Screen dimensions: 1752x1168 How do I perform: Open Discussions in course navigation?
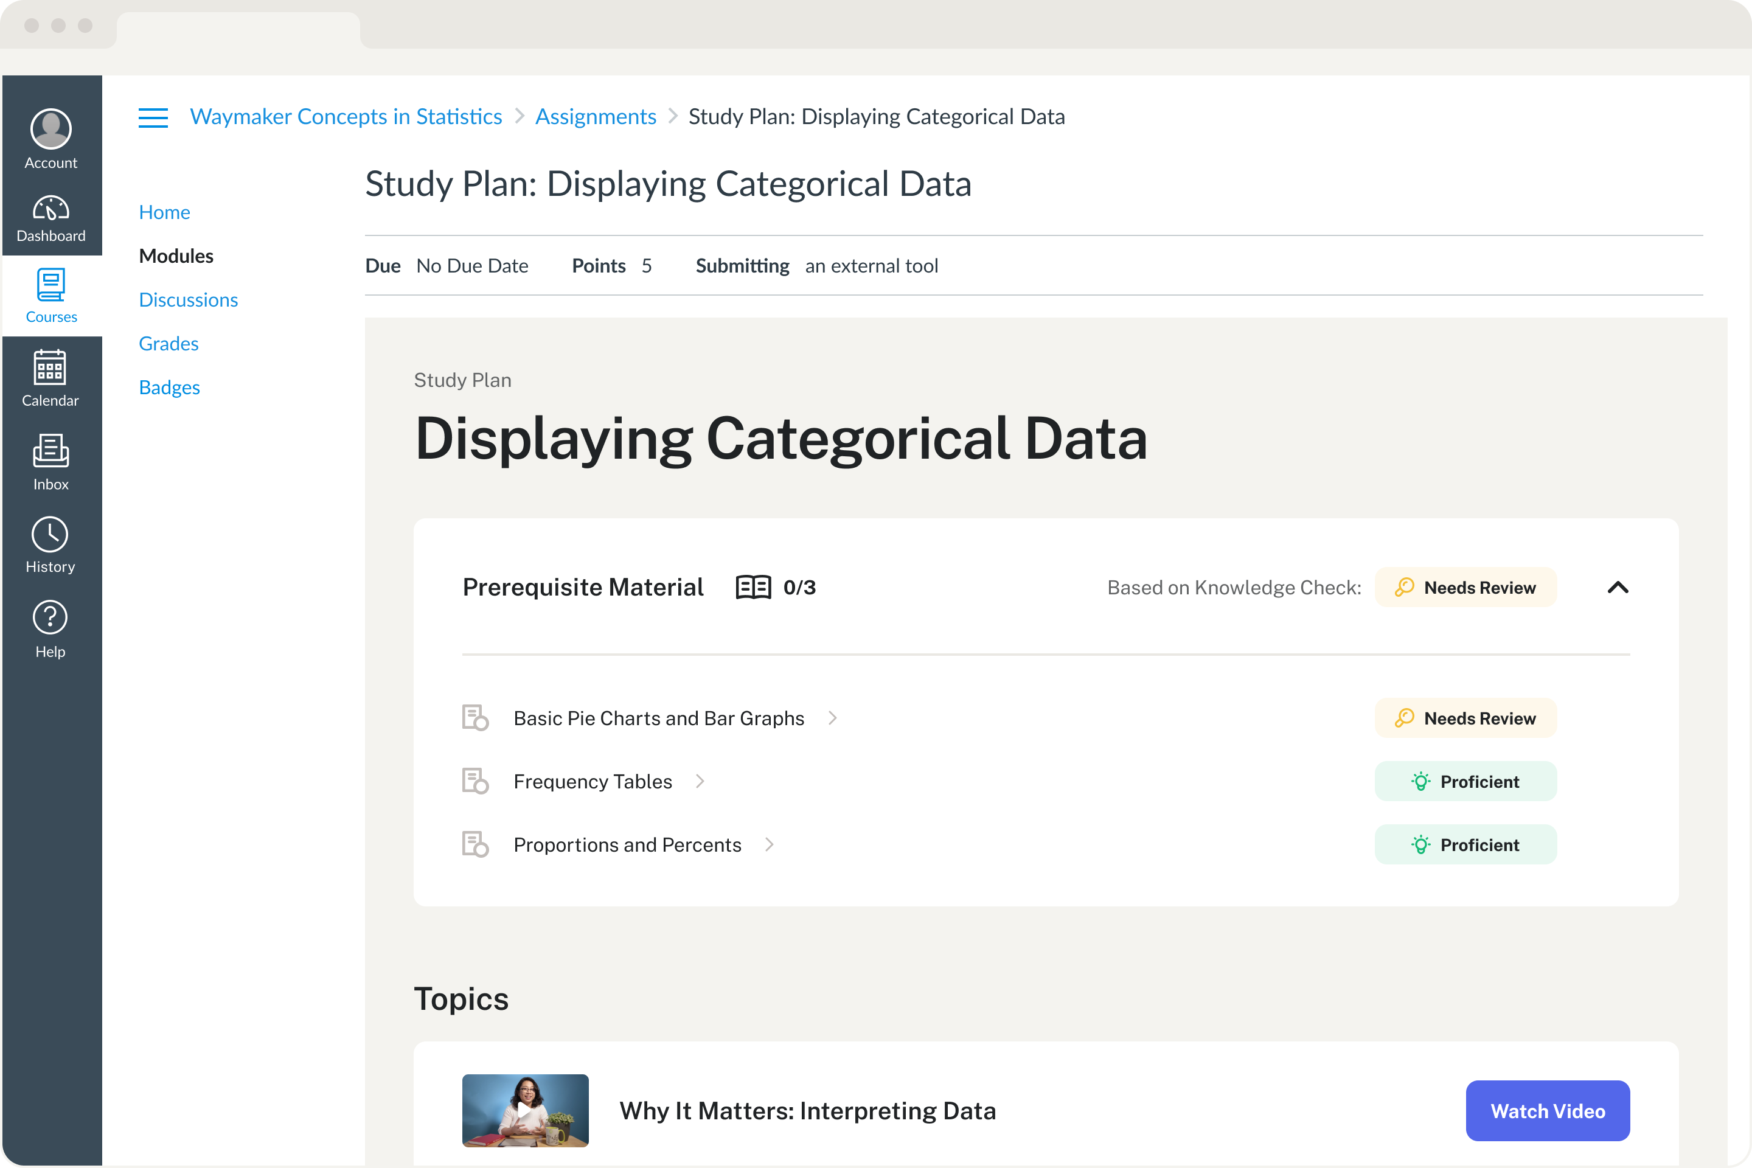click(x=189, y=300)
